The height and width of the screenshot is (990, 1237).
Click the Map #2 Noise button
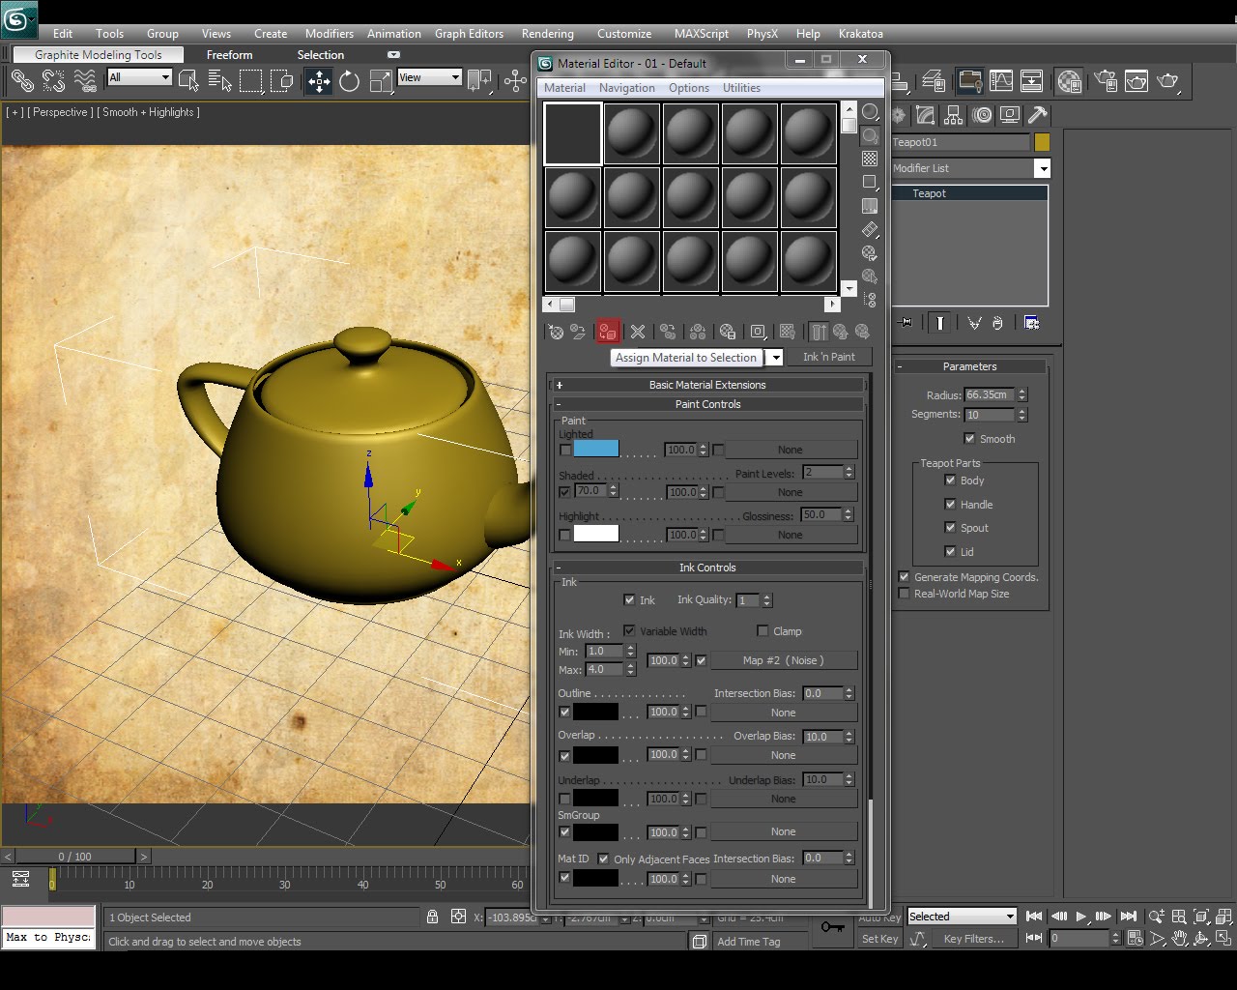783,660
